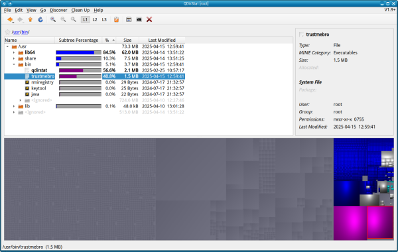
Task: Sort by Subtree Percentage column header
Action: click(x=78, y=40)
